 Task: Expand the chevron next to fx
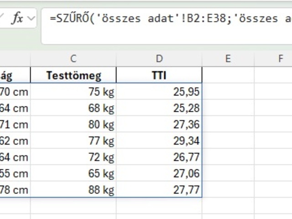[x=31, y=19]
